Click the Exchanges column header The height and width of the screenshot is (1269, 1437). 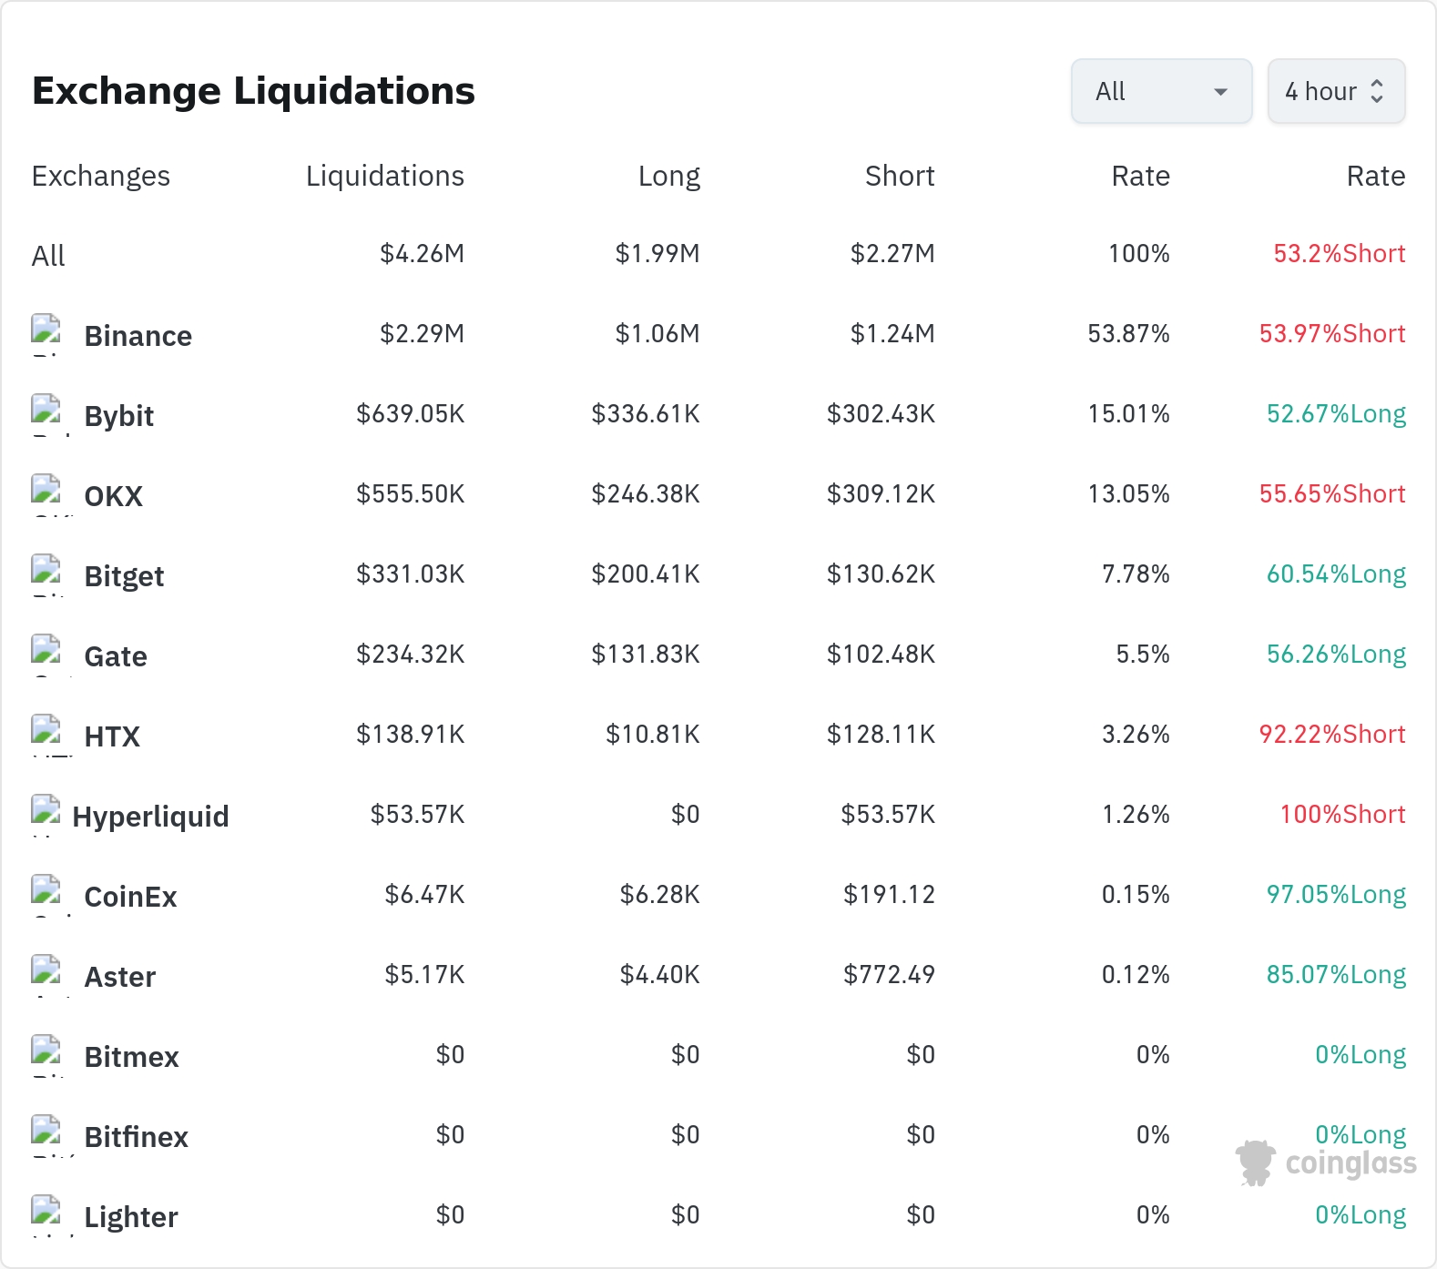click(101, 176)
